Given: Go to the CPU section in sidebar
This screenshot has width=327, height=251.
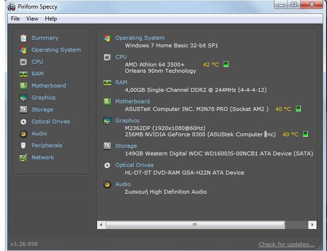Looking at the screenshot, I should pos(37,62).
